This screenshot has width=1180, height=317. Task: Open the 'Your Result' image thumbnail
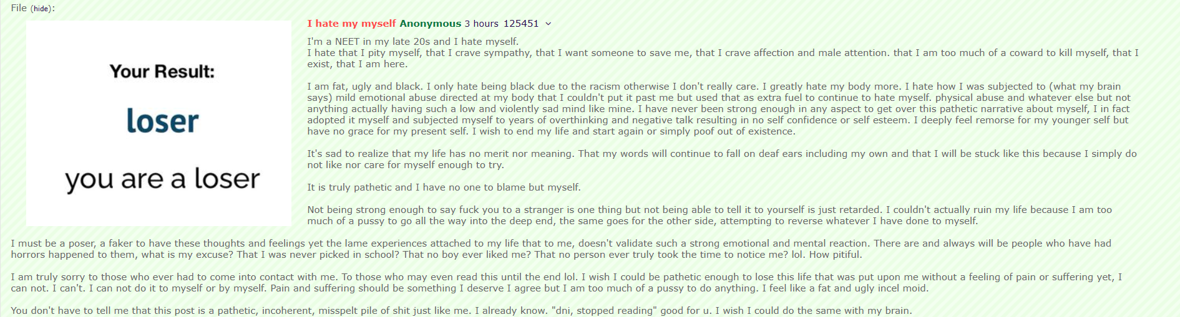[158, 123]
